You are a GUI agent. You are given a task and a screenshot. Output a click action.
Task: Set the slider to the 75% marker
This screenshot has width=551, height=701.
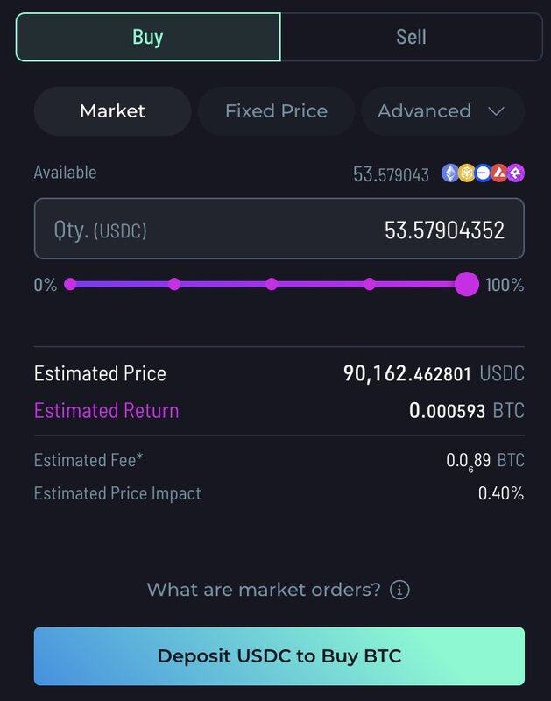370,284
